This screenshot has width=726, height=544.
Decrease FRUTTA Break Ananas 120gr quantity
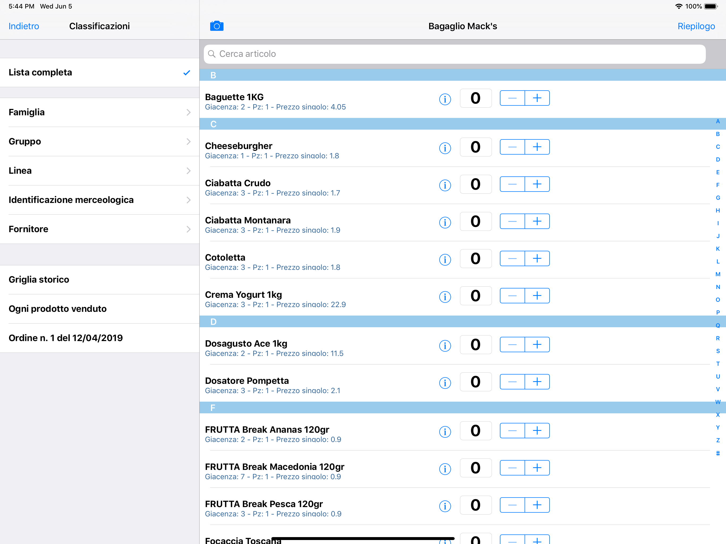pyautogui.click(x=512, y=431)
